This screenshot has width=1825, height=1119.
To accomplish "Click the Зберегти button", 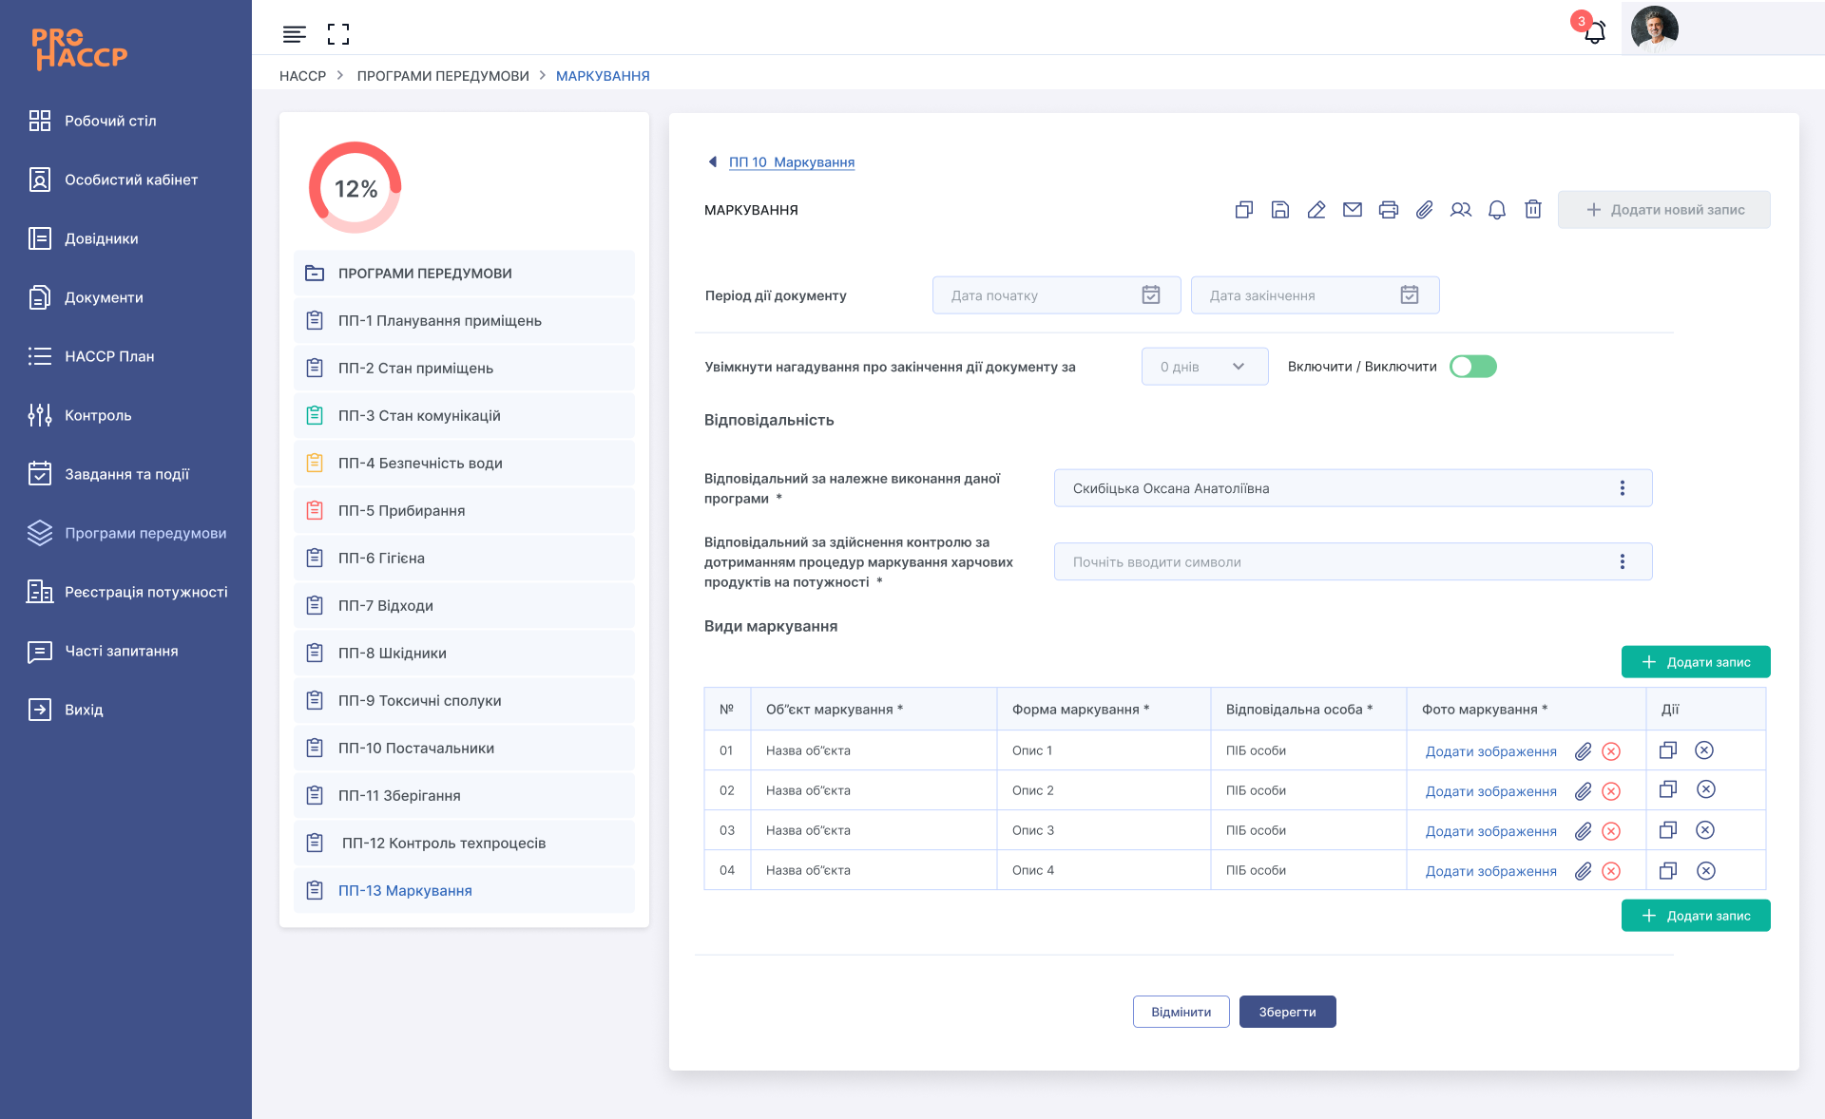I will pos(1287,1012).
